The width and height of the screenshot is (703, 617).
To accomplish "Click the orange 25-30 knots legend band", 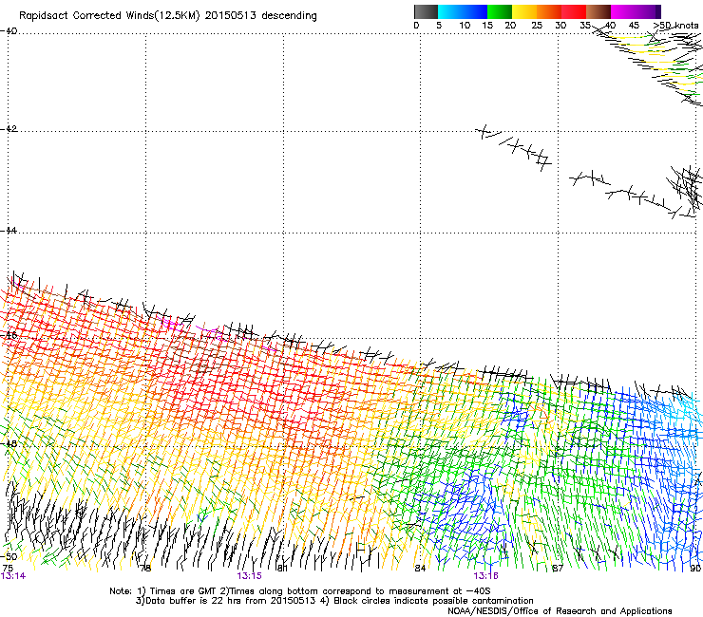I will 549,11.
